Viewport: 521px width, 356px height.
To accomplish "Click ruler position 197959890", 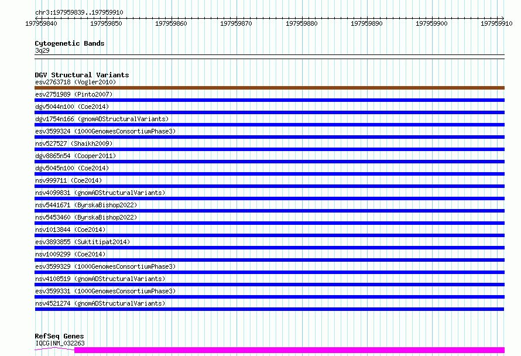I will [x=366, y=23].
